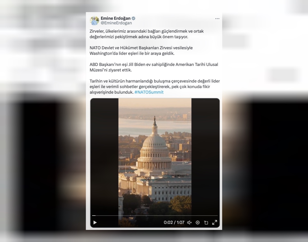308x242 pixels.
Task: Open the @EmineErdogan handle link
Action: 116,23
